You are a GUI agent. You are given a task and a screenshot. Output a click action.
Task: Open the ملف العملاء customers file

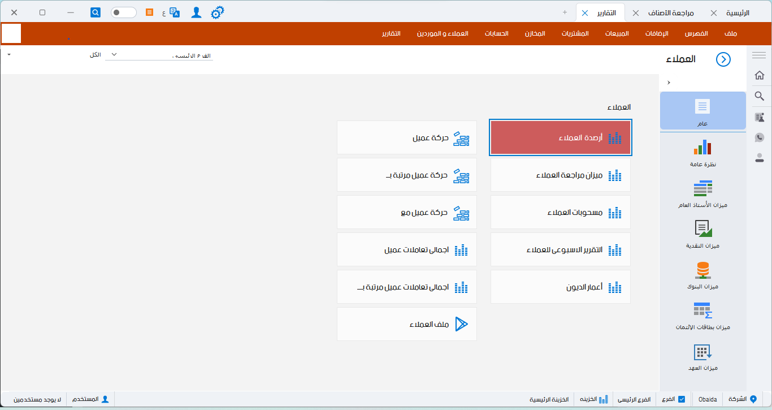point(406,324)
